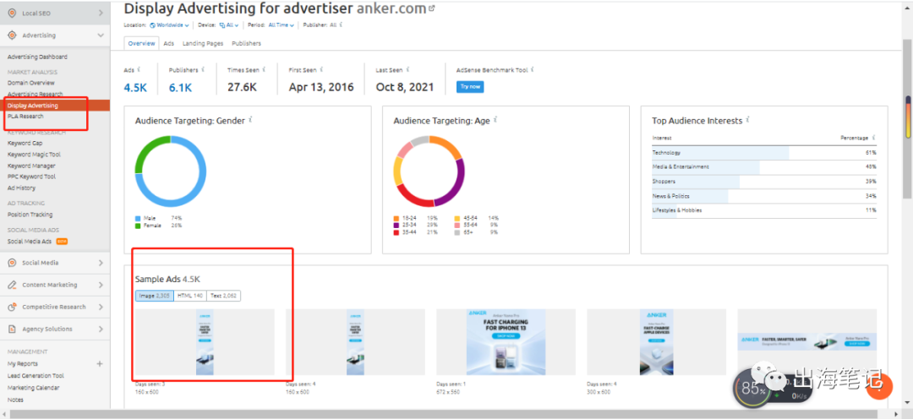Expand the Content Marketing section chevron
The height and width of the screenshot is (419, 913).
click(101, 286)
